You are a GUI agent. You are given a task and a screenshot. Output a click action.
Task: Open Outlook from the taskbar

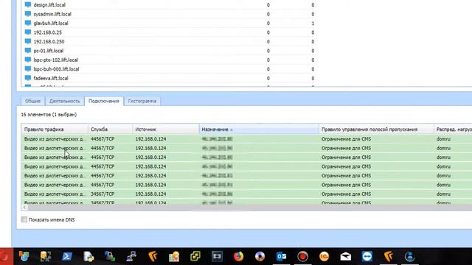(x=281, y=256)
